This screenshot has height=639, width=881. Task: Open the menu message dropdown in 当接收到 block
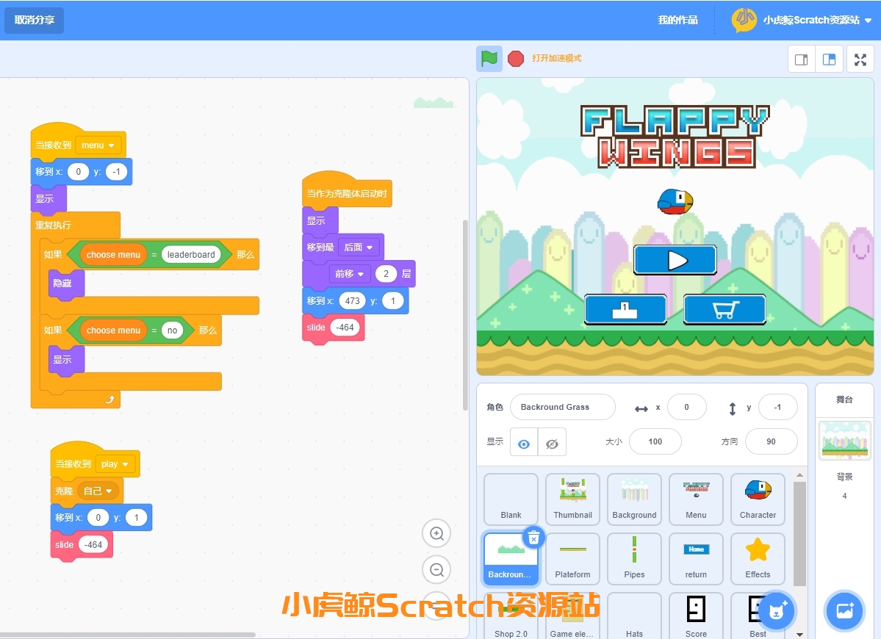pyautogui.click(x=97, y=145)
